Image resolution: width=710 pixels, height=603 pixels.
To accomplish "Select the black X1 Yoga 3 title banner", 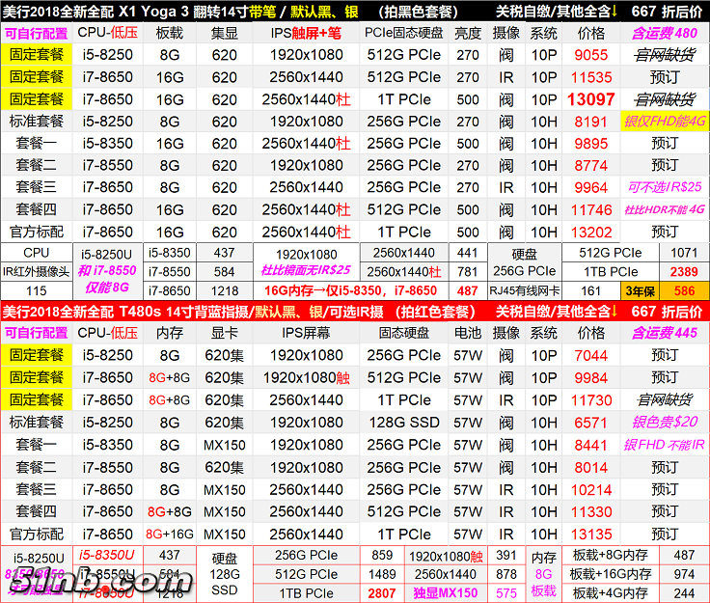I will pos(355,11).
